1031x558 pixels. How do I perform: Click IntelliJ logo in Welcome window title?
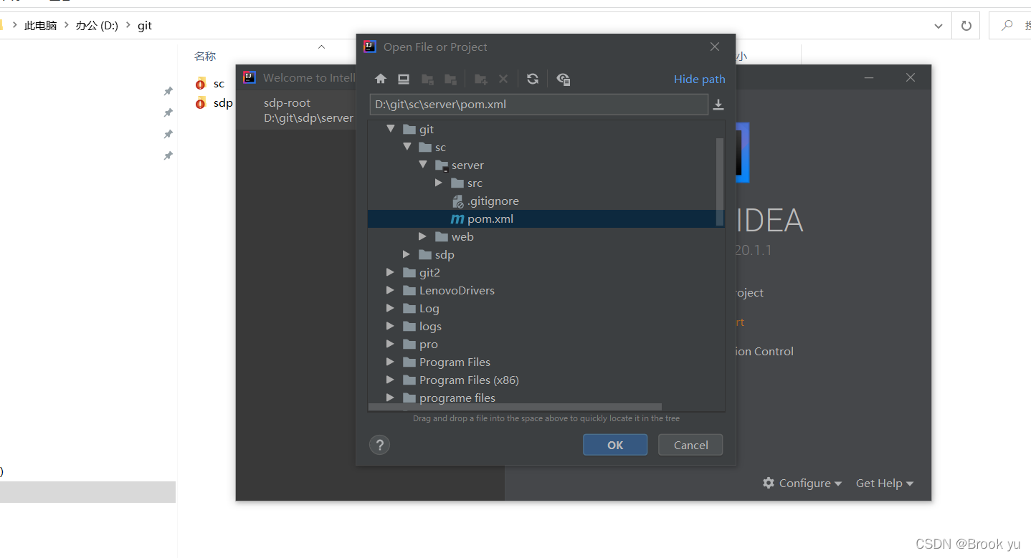click(x=250, y=77)
